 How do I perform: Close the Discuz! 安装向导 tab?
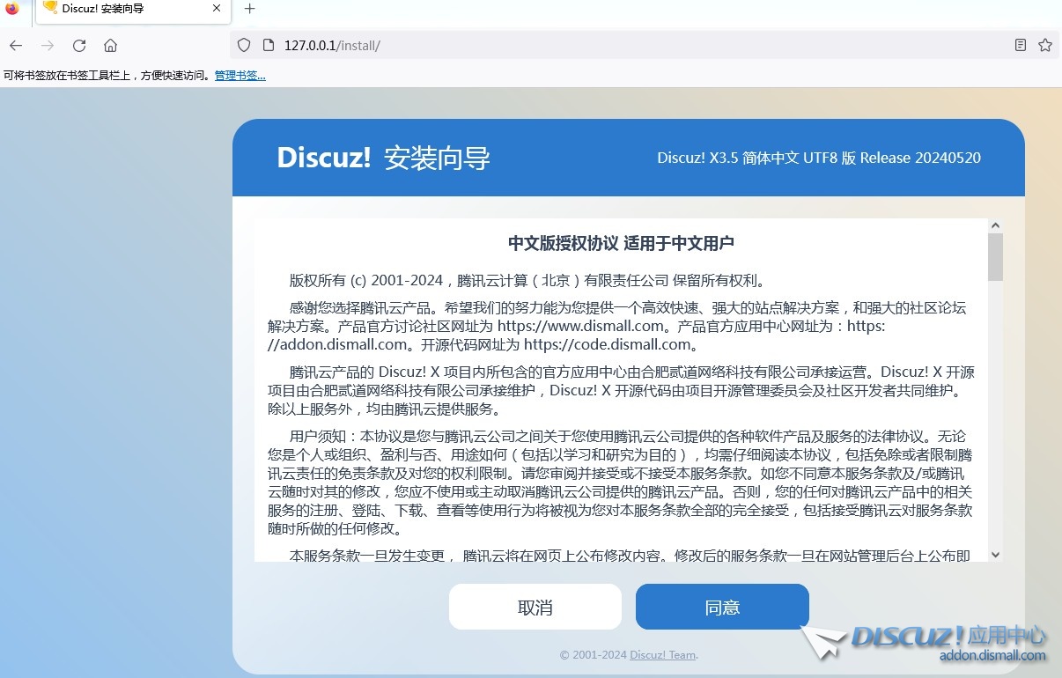coord(218,9)
